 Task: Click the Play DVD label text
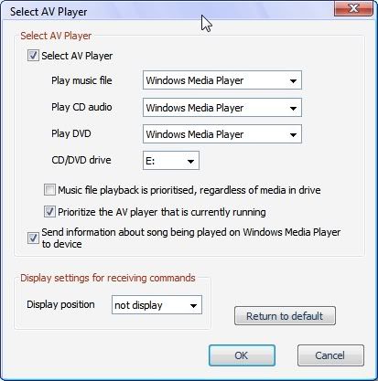click(x=71, y=133)
